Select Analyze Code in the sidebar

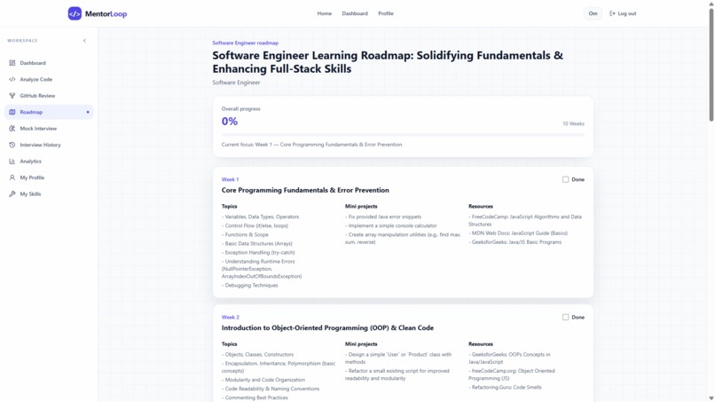point(49,79)
